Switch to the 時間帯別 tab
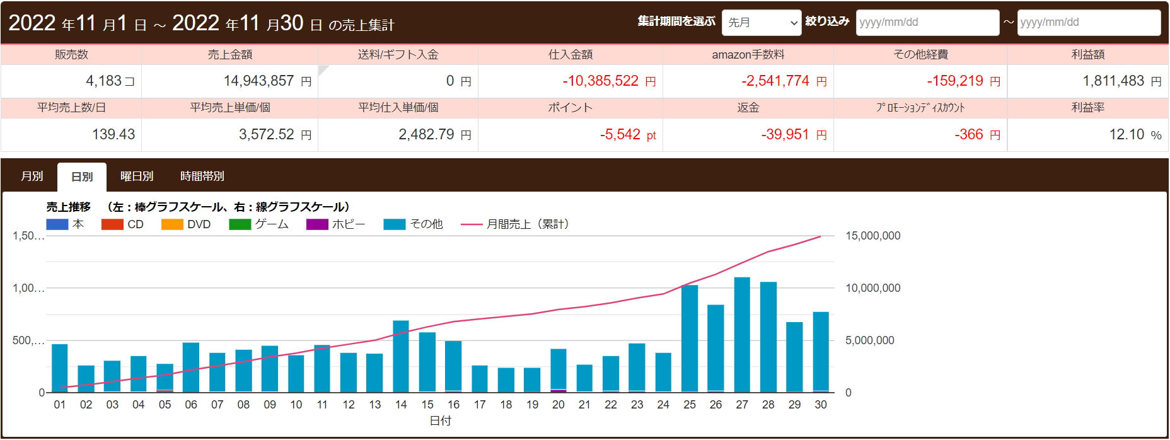1170x440 pixels. pyautogui.click(x=202, y=177)
